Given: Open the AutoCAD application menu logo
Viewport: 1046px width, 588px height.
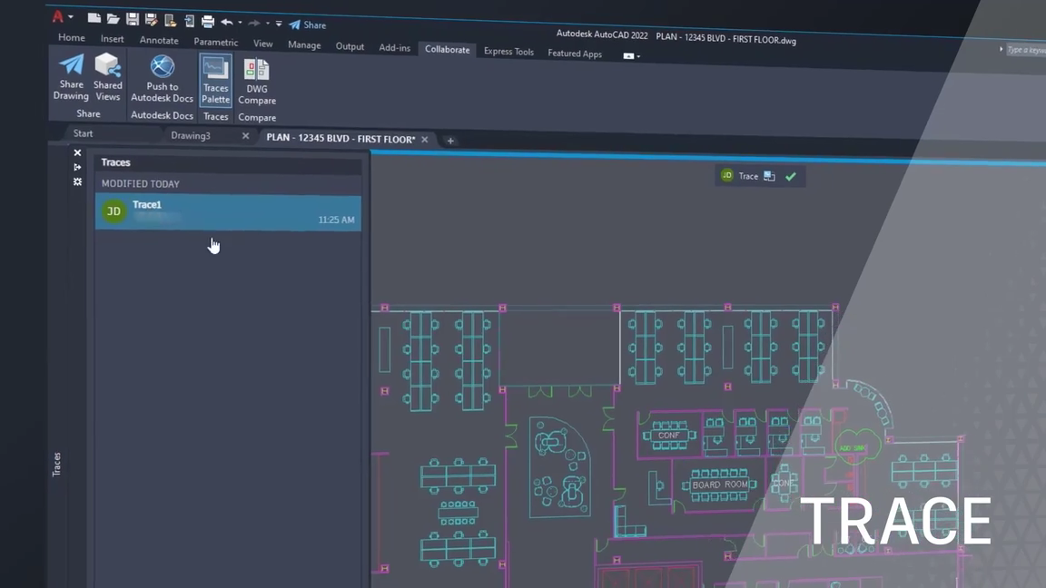Looking at the screenshot, I should click(x=58, y=16).
